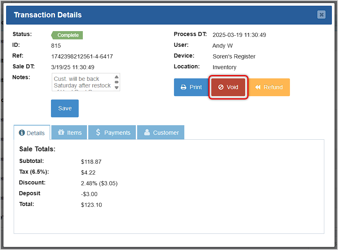Click the Complete status badge

point(66,35)
